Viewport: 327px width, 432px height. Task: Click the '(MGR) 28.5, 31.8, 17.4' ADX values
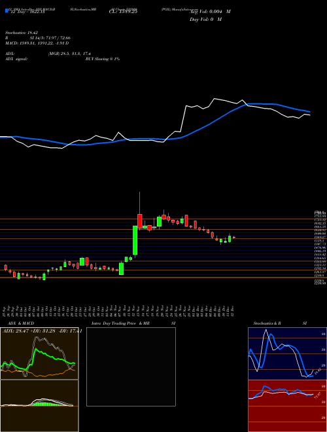pyautogui.click(x=69, y=54)
